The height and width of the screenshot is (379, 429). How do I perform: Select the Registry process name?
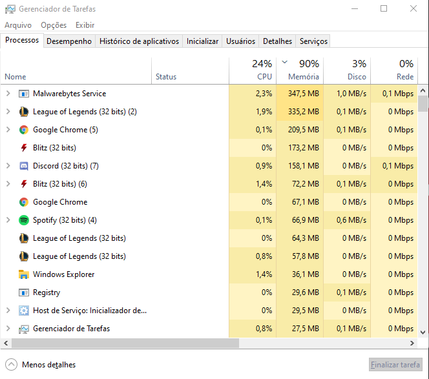[x=47, y=292]
